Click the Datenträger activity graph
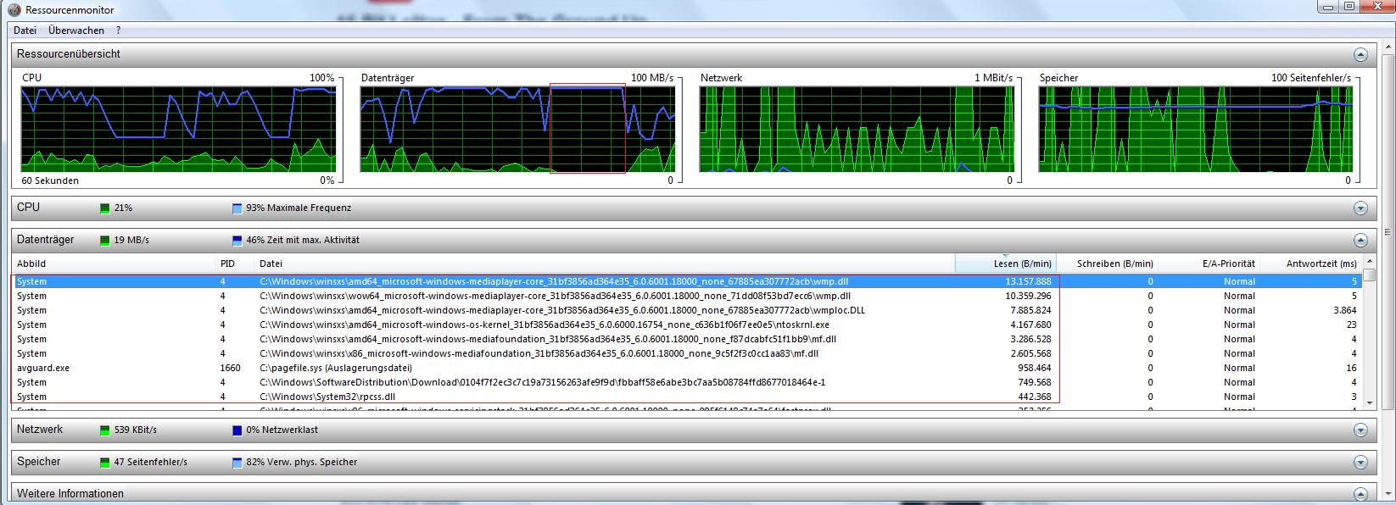Image resolution: width=1396 pixels, height=505 pixels. [518, 130]
